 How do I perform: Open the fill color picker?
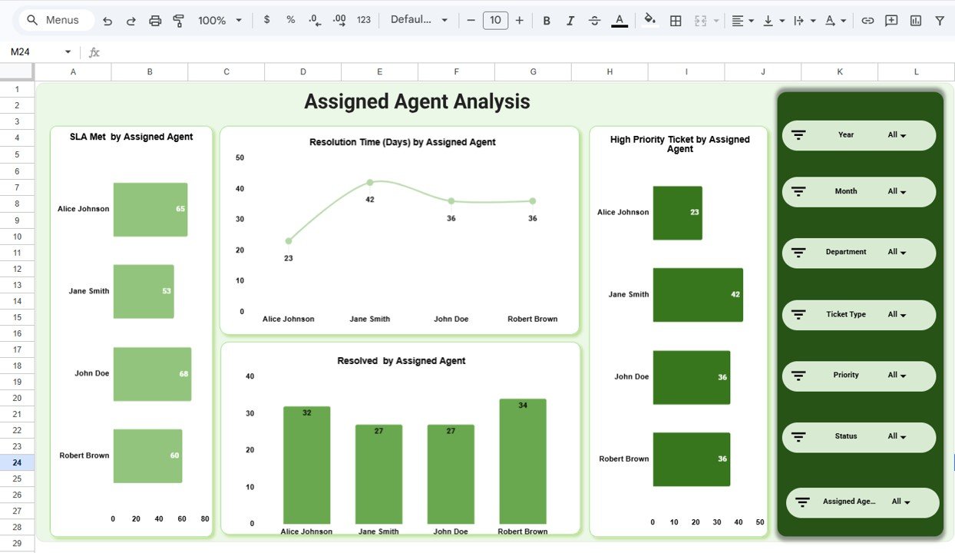click(649, 20)
